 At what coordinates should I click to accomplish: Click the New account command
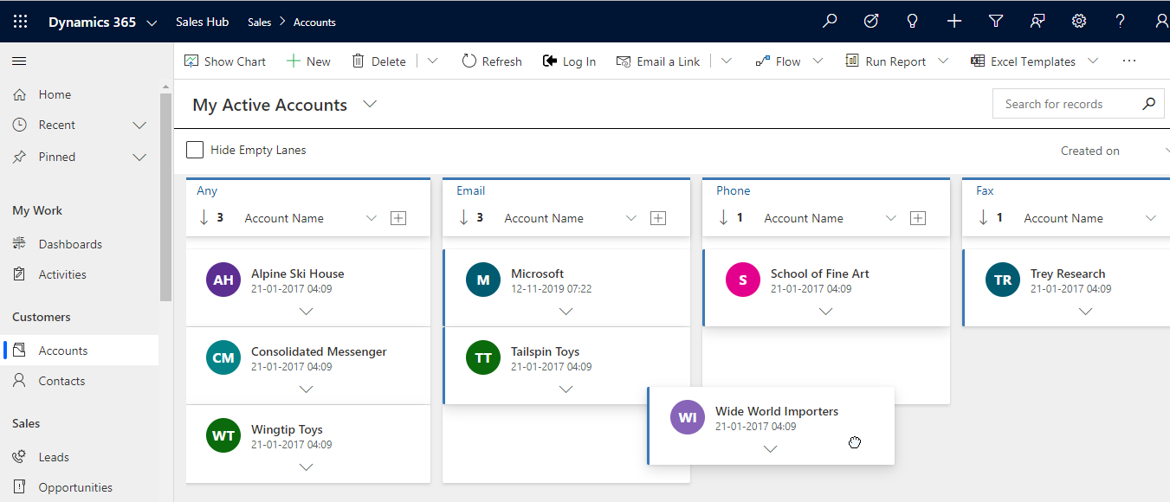(x=308, y=61)
